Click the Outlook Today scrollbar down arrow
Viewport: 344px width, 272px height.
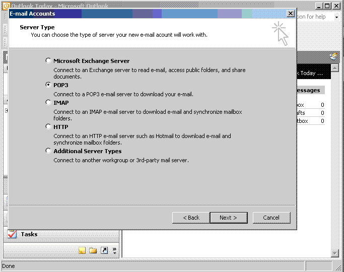click(x=334, y=253)
